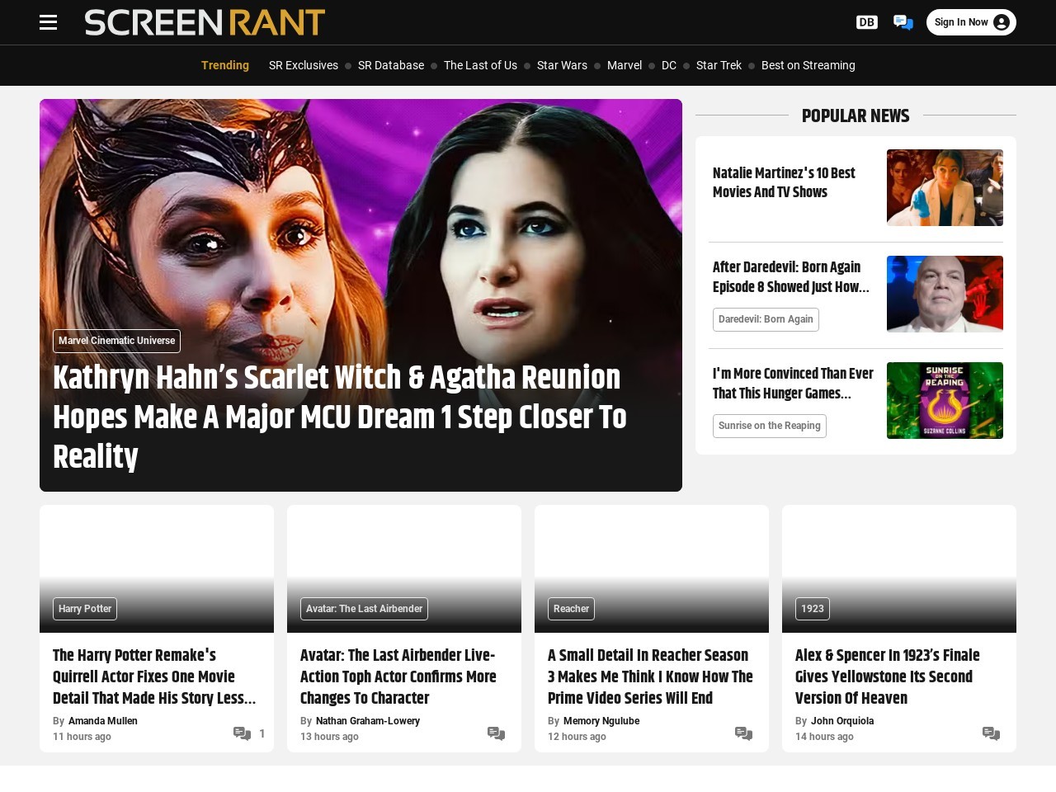
Task: Click the Reacher tag
Action: [571, 609]
